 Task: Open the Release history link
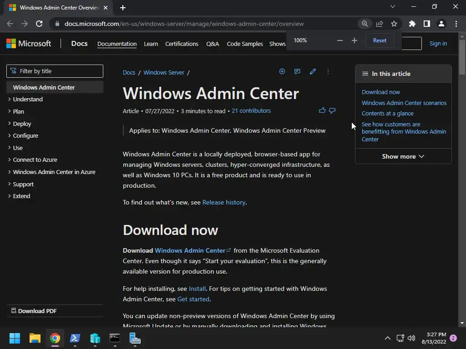point(224,202)
